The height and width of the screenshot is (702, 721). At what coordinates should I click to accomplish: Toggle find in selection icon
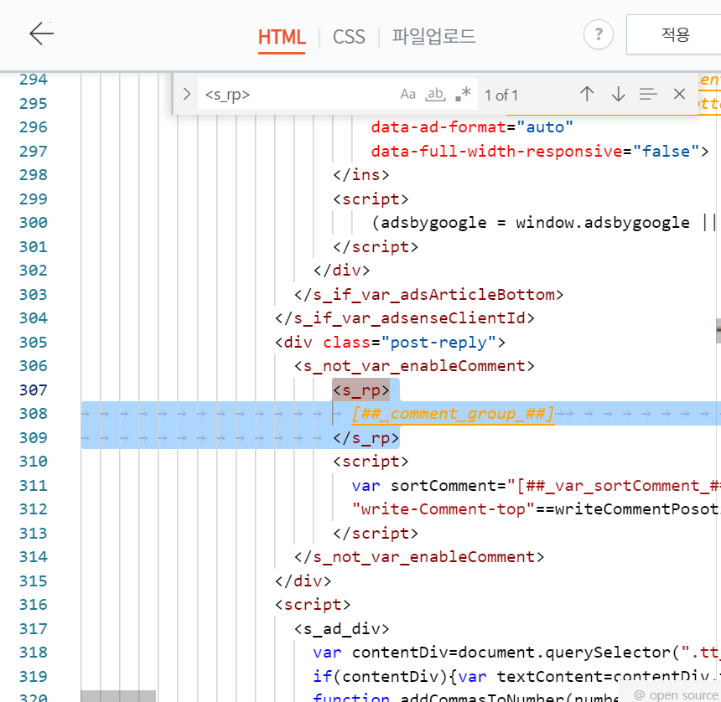(x=648, y=94)
